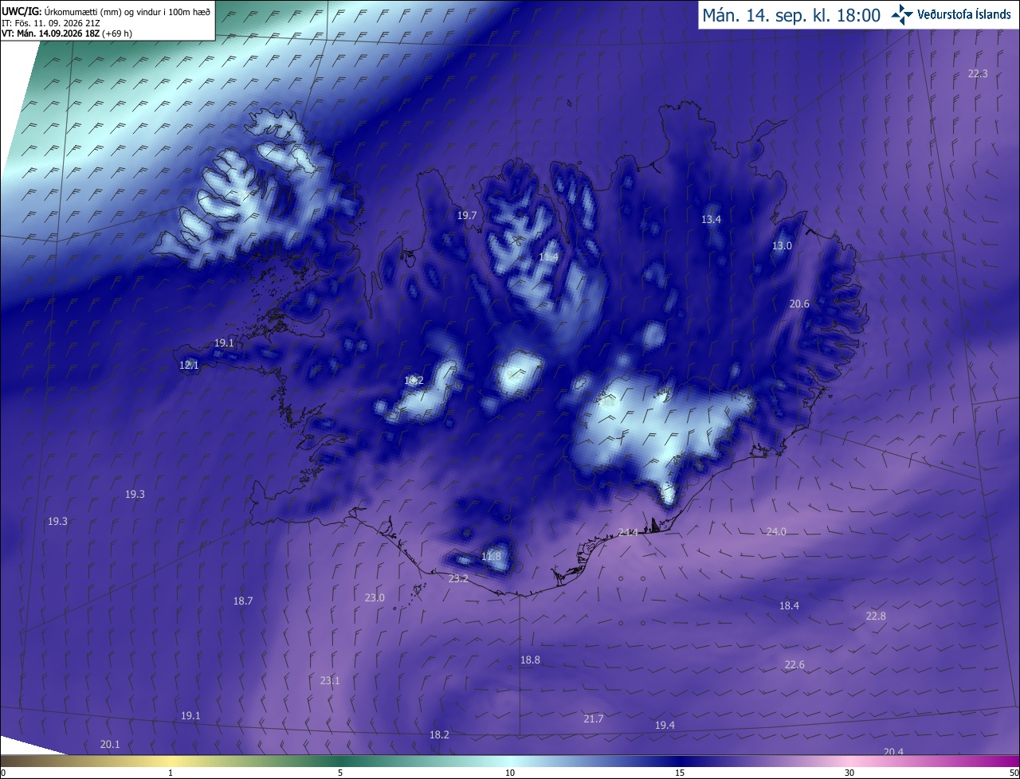Click the 13.4 value in northeast Iceland

click(x=711, y=219)
